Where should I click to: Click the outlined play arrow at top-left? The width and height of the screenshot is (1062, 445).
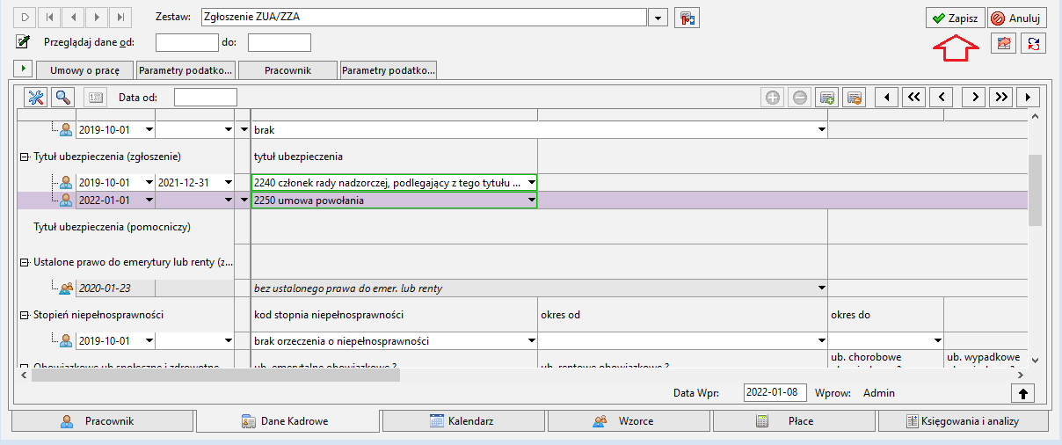tap(25, 17)
